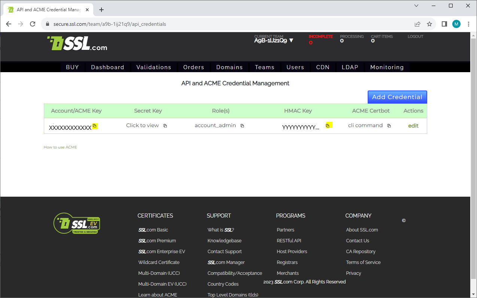Copy the account_admin role value
This screenshot has width=477, height=298.
pos(242,126)
